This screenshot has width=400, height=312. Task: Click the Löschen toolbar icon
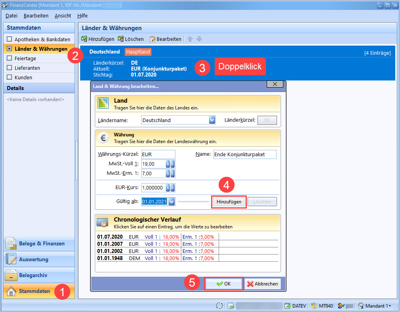121,39
